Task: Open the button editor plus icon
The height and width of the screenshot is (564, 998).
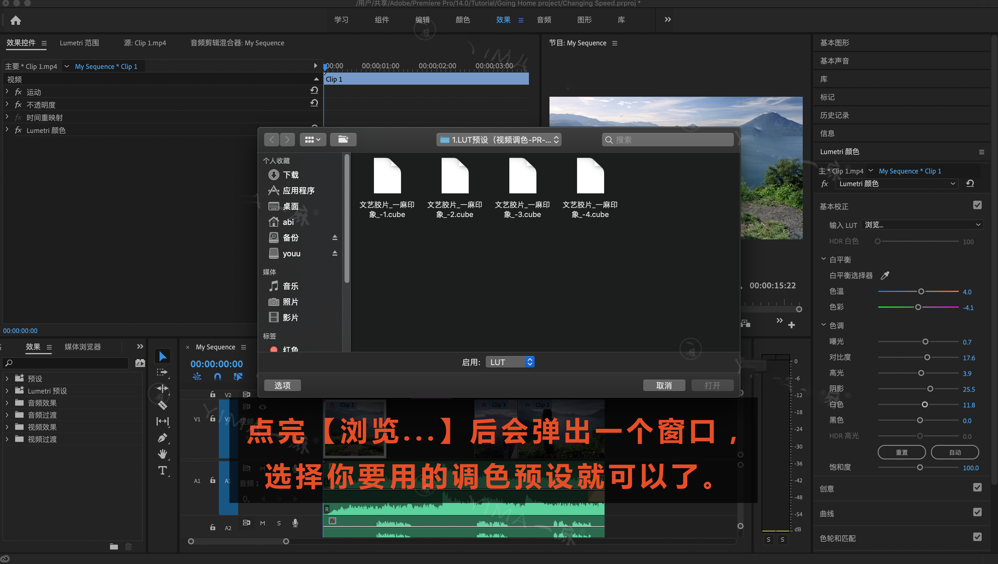Action: tap(792, 325)
